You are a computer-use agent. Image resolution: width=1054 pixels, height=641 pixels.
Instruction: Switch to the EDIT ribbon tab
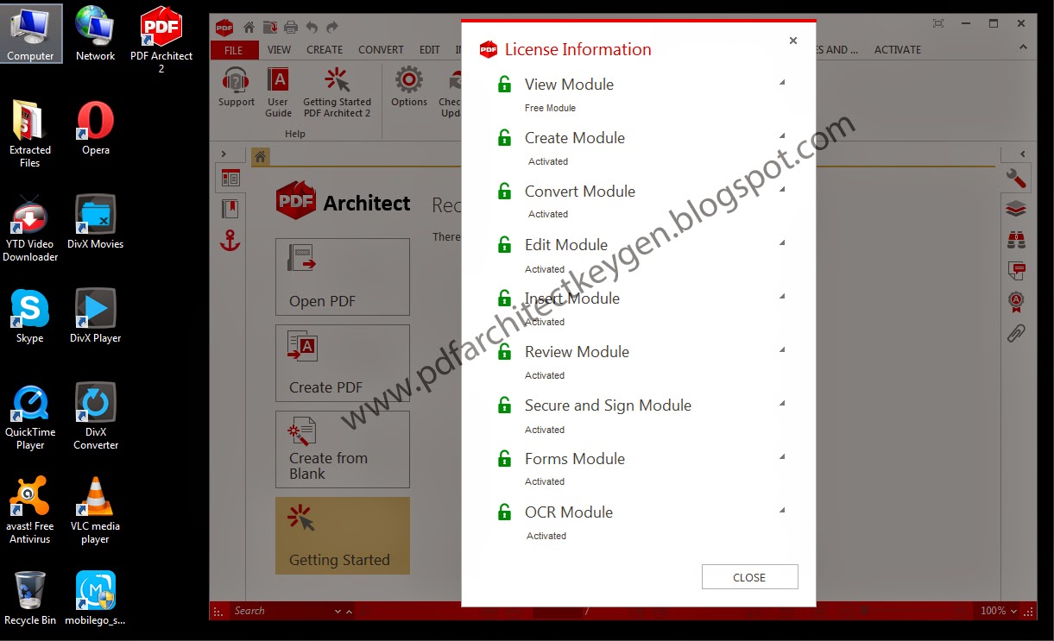430,50
